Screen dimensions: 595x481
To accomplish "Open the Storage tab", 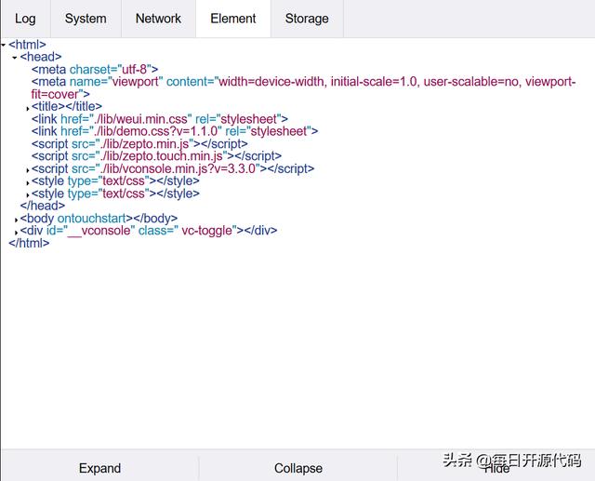I will pyautogui.click(x=307, y=19).
